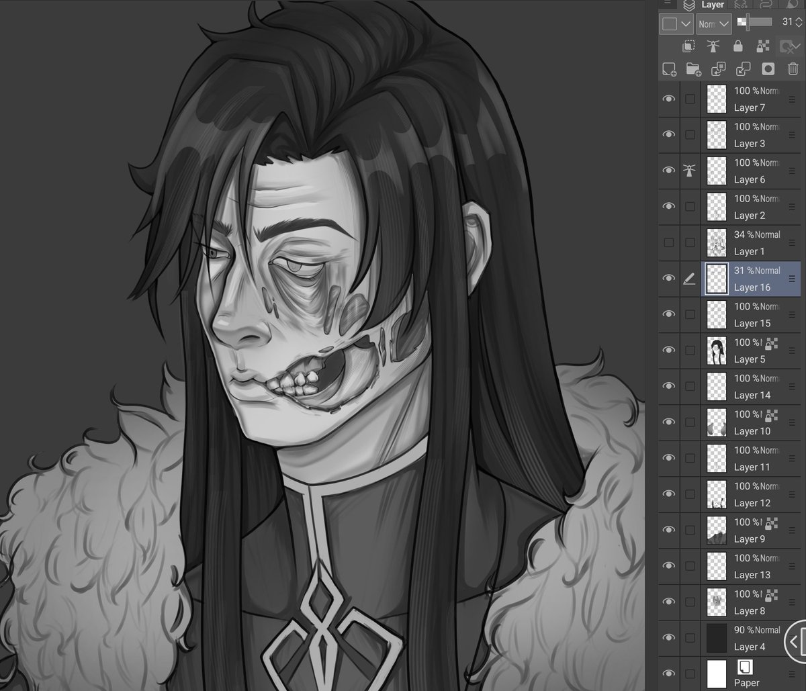This screenshot has width=806, height=691.
Task: Lock transparent pixels from the toolbar
Action: click(763, 46)
